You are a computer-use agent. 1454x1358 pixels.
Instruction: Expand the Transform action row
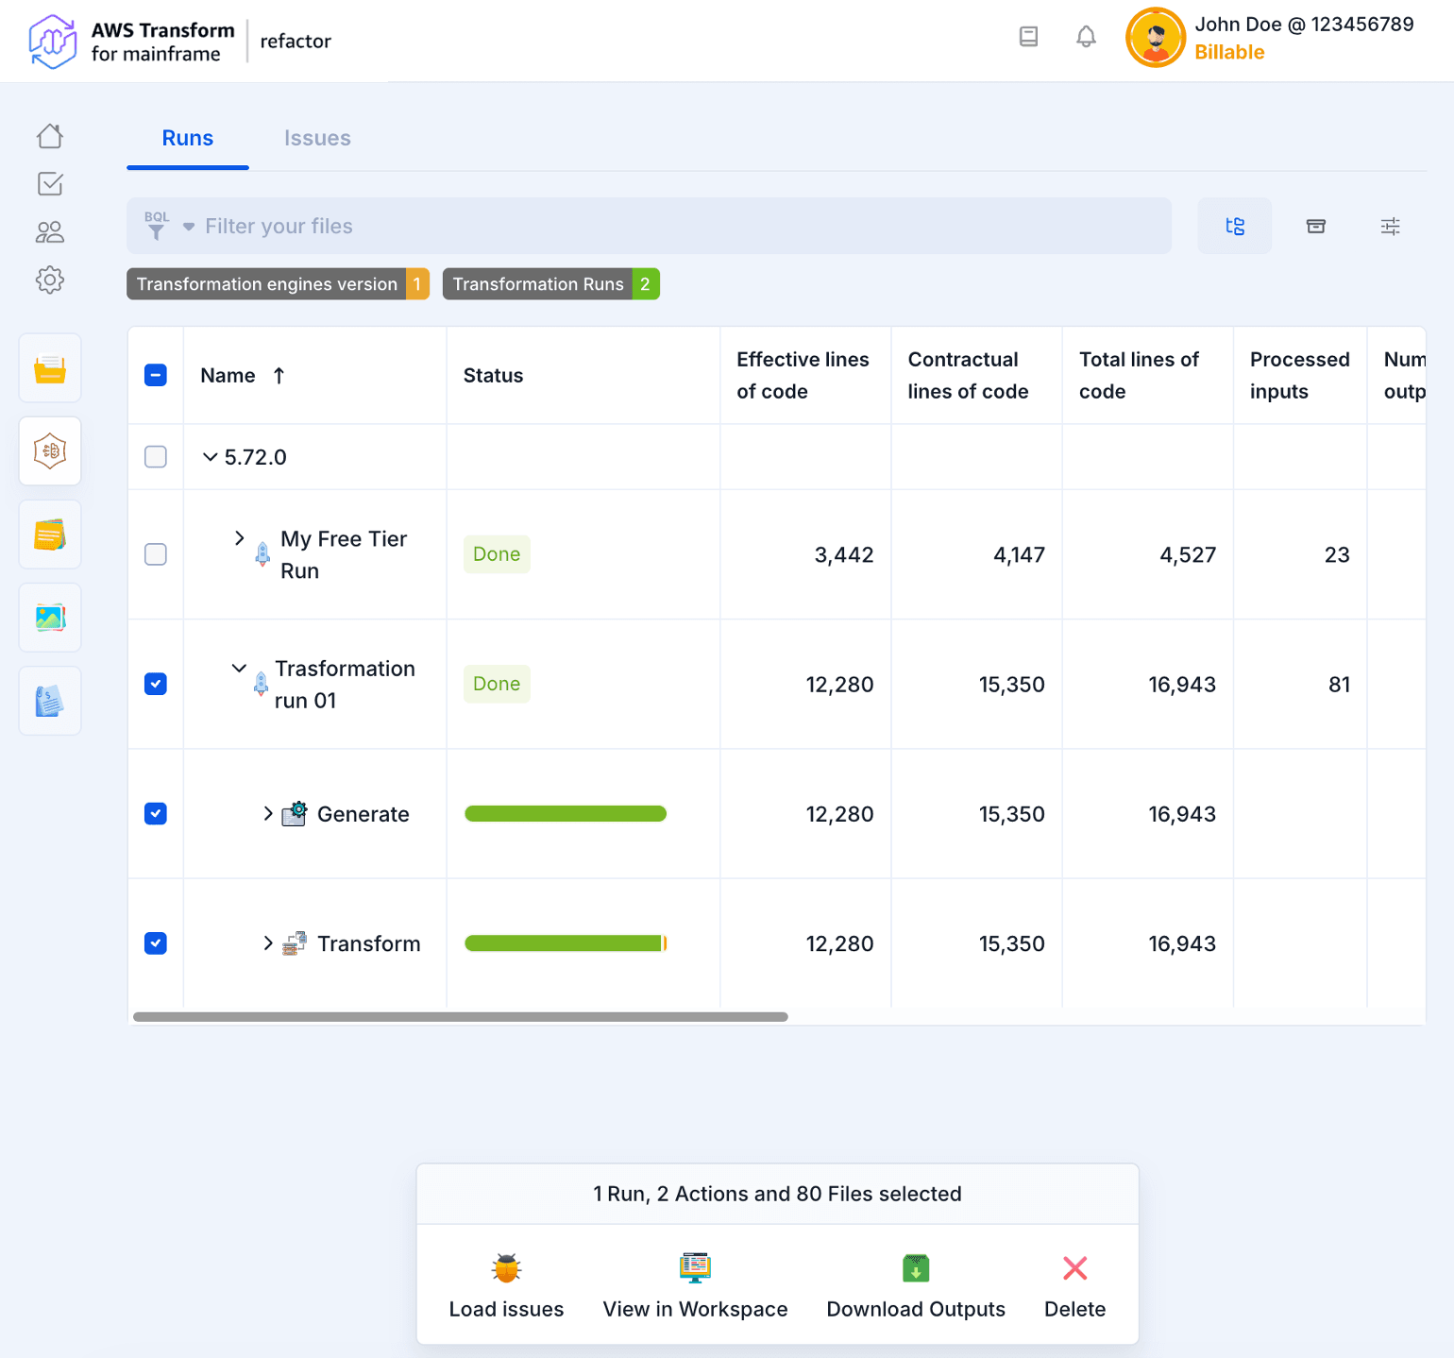[268, 943]
